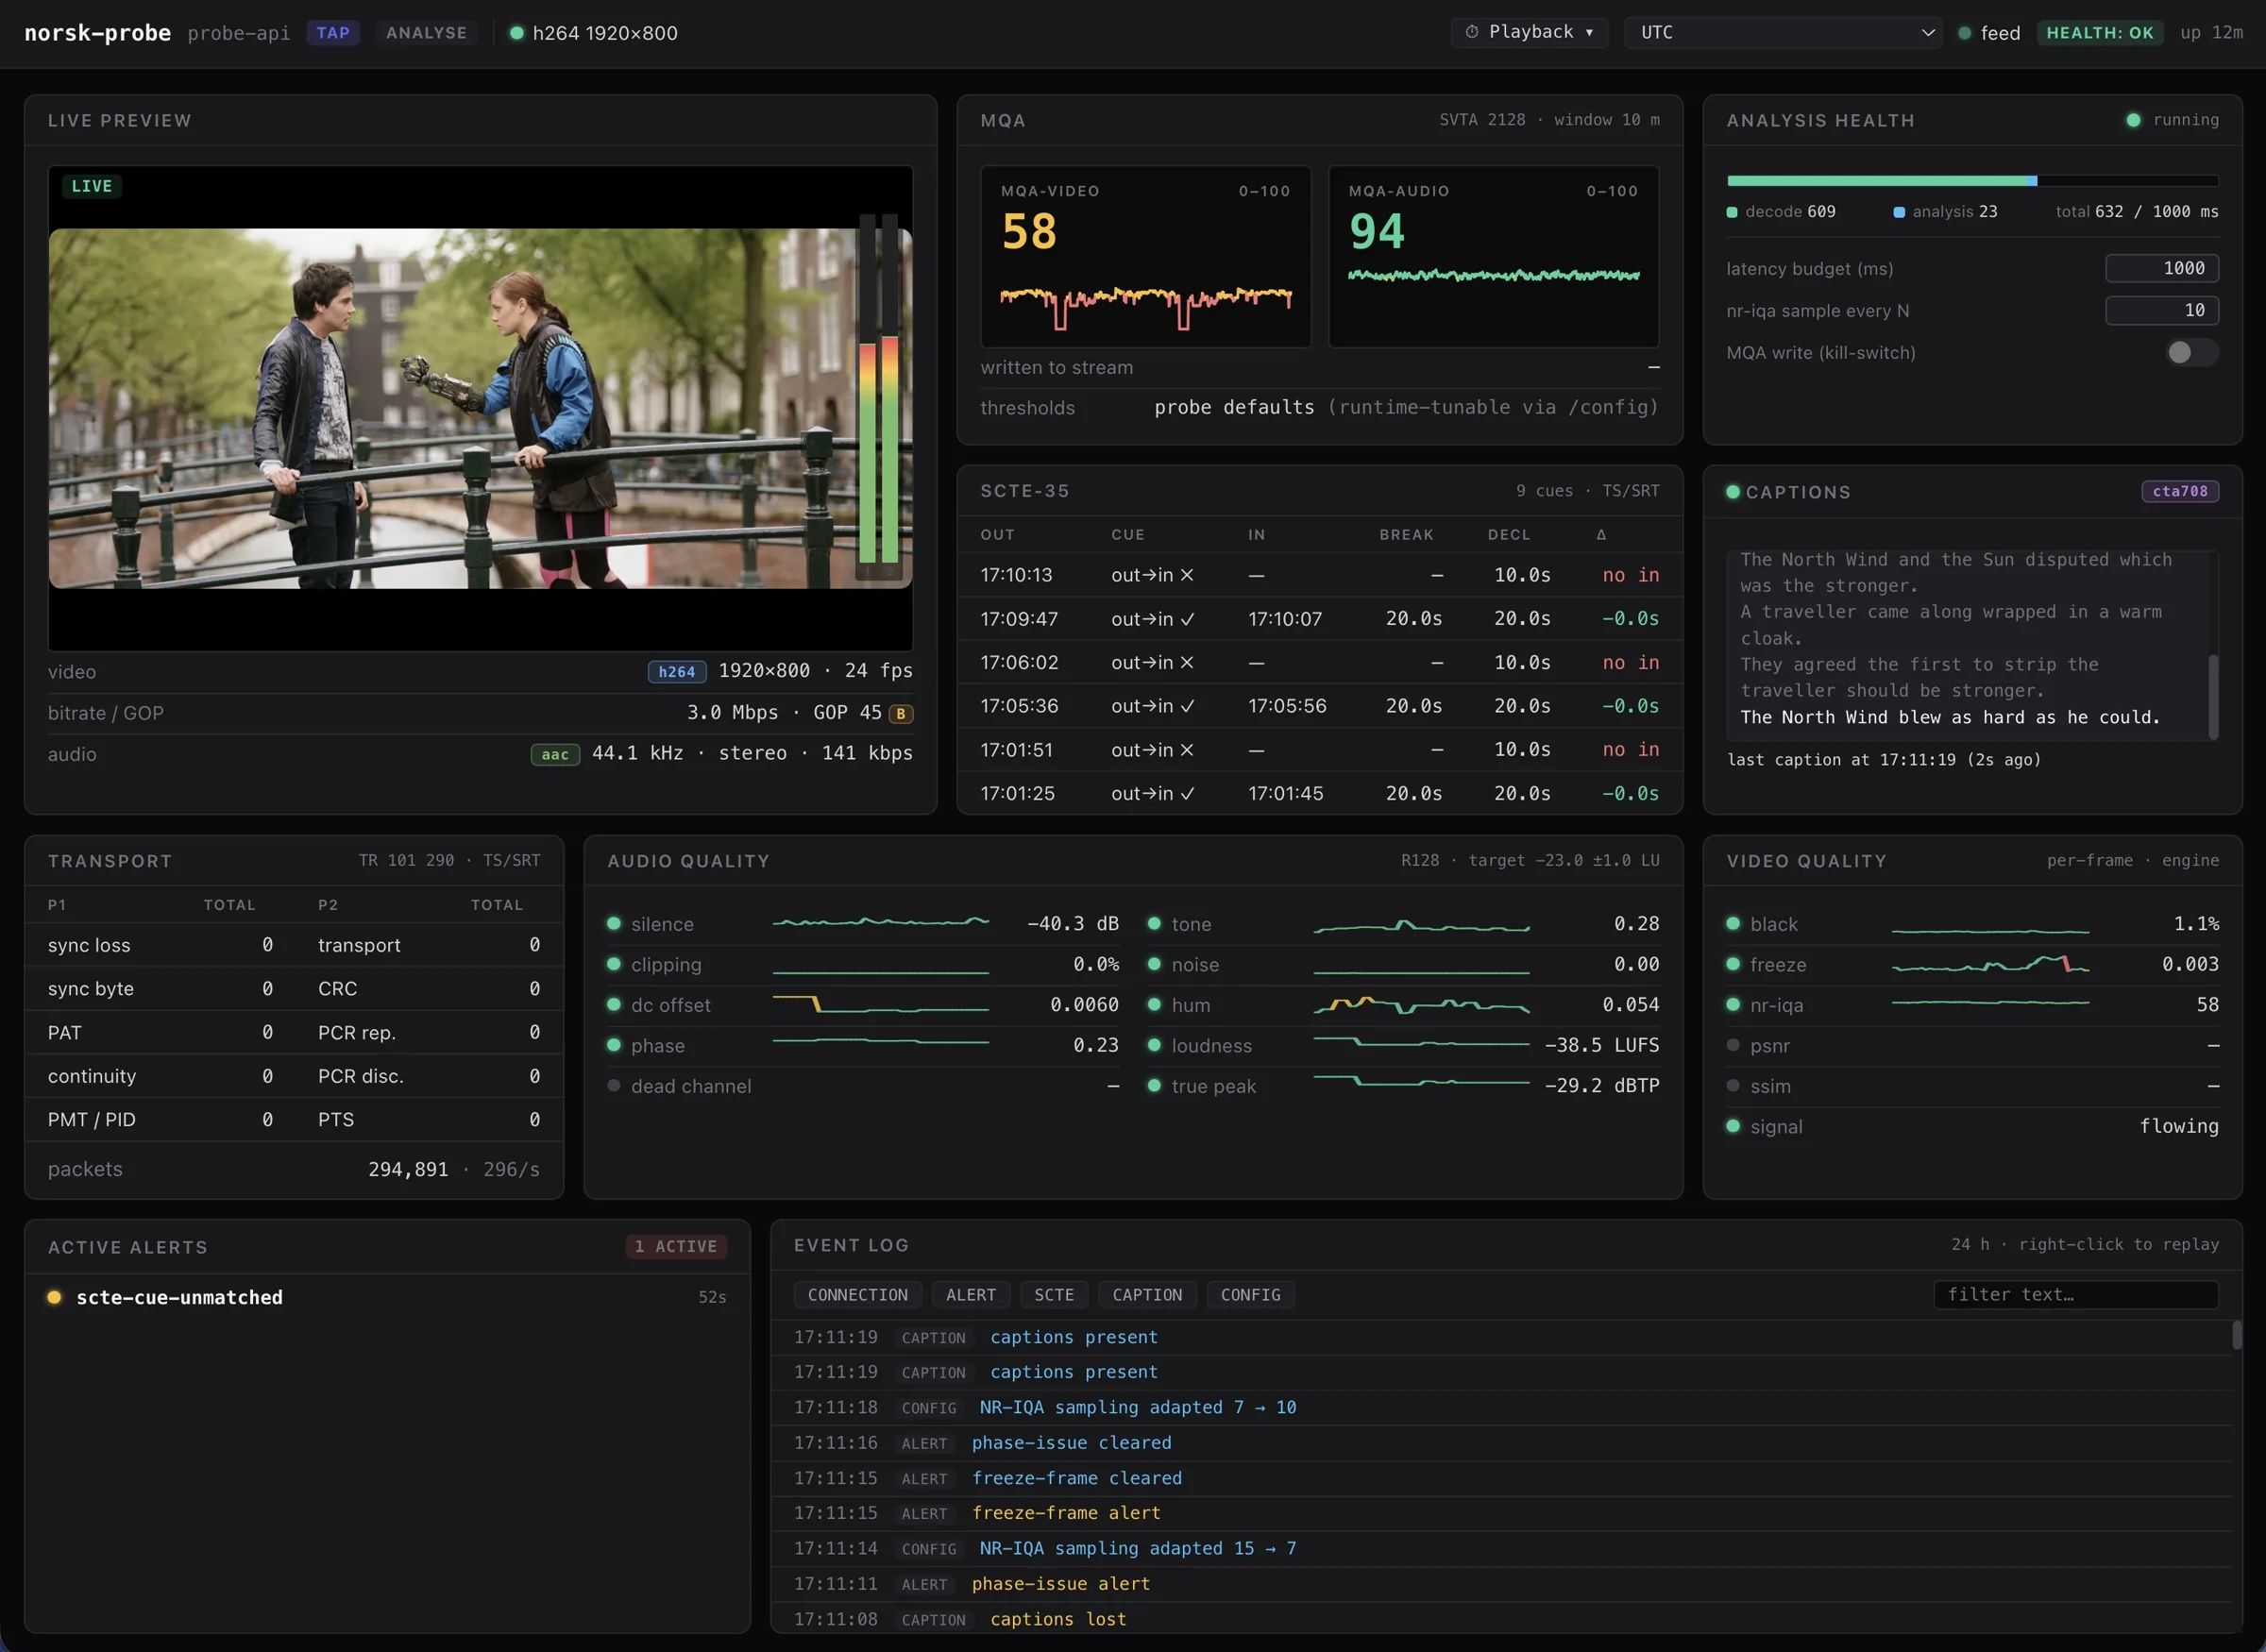Click the captions panel scrollbar
Screen dimensions: 2266x1652
click(2213, 696)
